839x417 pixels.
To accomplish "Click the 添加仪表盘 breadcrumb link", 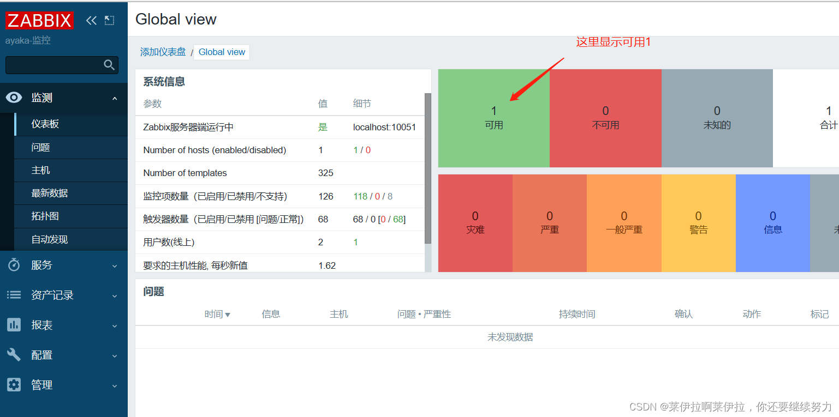I will coord(163,52).
